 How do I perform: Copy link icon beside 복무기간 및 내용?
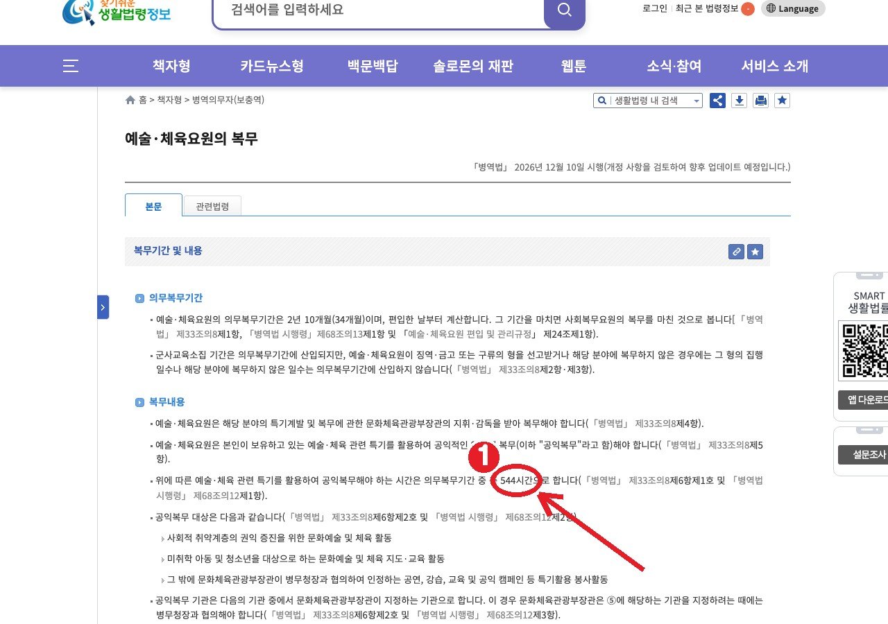[x=737, y=252]
